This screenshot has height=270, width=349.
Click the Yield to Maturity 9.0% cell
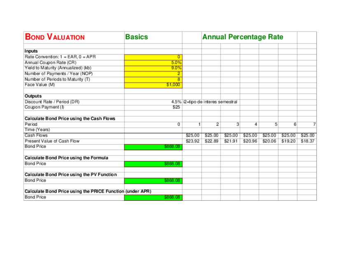coord(153,68)
